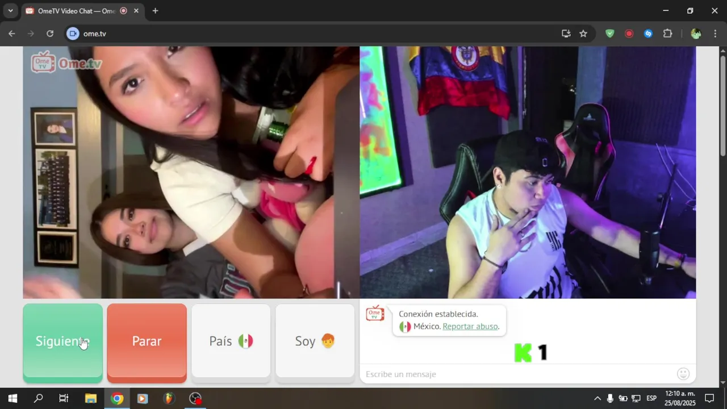Open a new browser tab
727x409 pixels.
pos(155,11)
